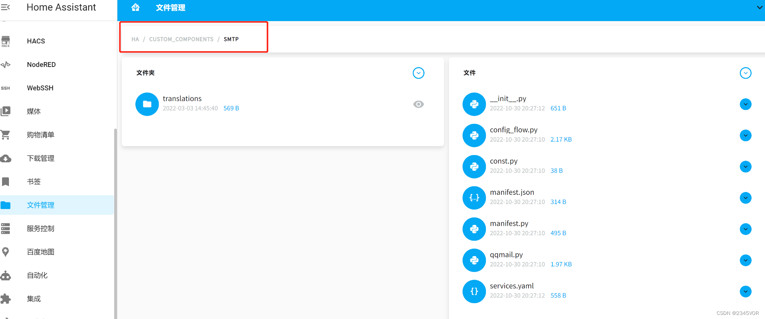Expand the 文件夹 panel options chevron

pos(418,73)
